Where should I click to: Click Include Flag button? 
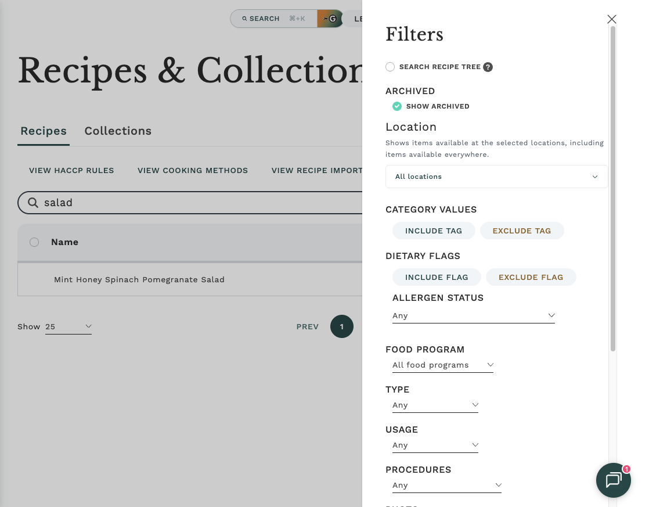pyautogui.click(x=437, y=277)
